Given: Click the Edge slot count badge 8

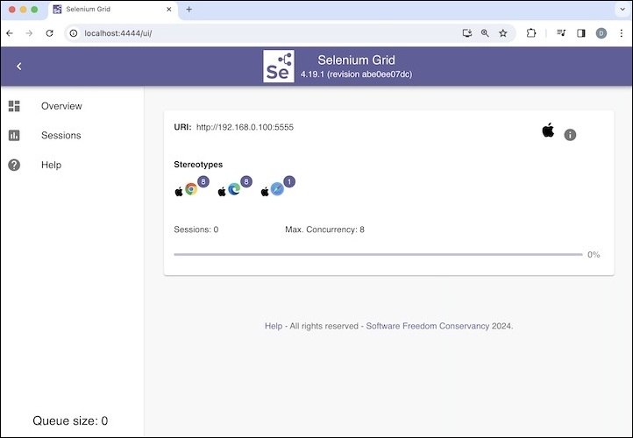Looking at the screenshot, I should click(x=246, y=181).
